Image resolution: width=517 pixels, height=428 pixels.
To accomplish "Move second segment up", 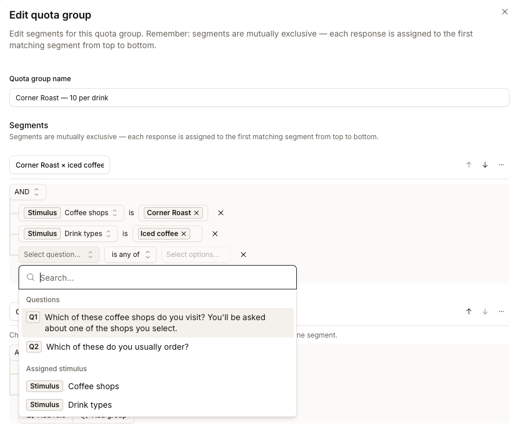I will coord(468,311).
